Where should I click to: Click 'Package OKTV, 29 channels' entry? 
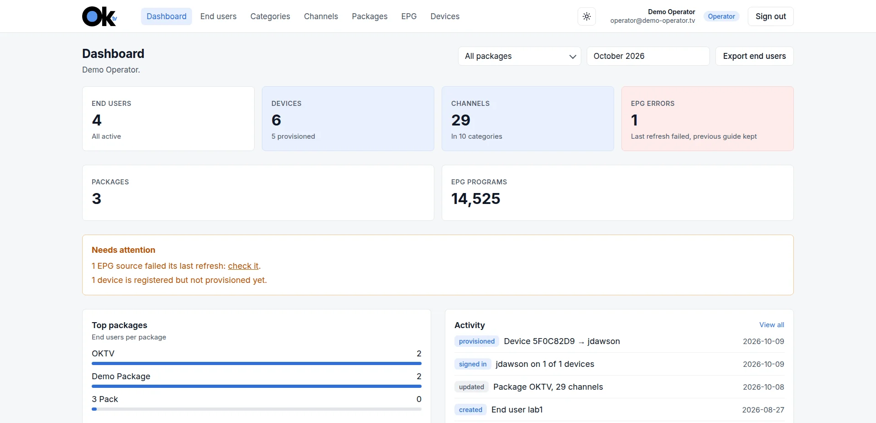click(x=548, y=387)
